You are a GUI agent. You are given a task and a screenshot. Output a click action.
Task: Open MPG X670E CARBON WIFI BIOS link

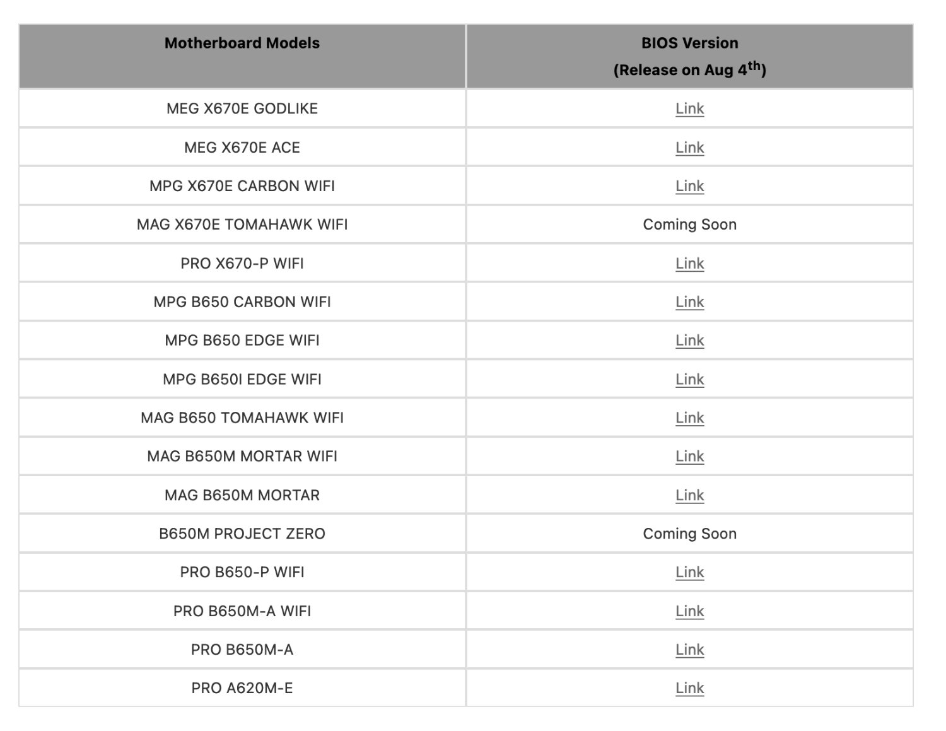(689, 186)
